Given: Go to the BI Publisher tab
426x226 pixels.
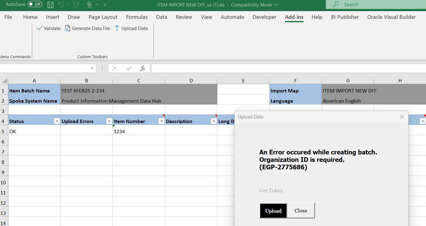Looking at the screenshot, I should click(x=345, y=17).
